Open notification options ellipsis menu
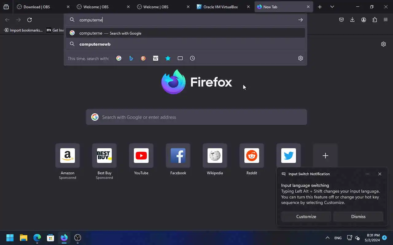The width and height of the screenshot is (393, 245). click(x=368, y=174)
